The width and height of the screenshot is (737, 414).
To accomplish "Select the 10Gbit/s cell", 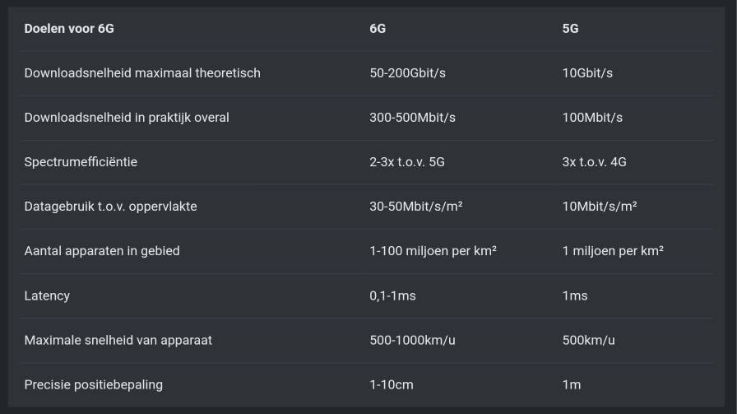I will click(x=587, y=73).
